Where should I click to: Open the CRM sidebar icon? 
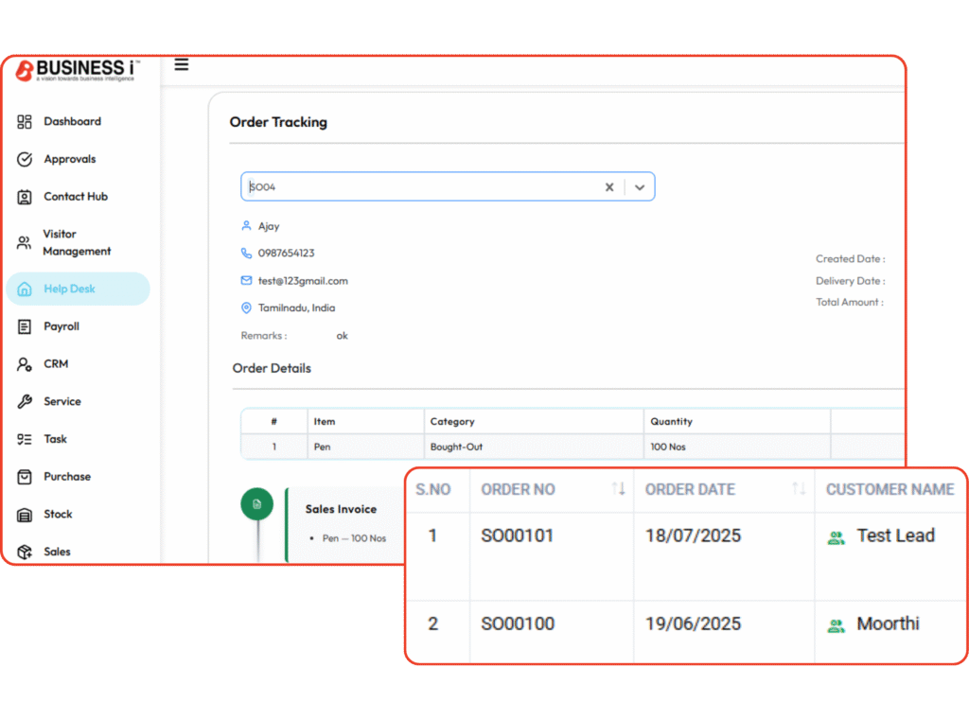click(25, 364)
